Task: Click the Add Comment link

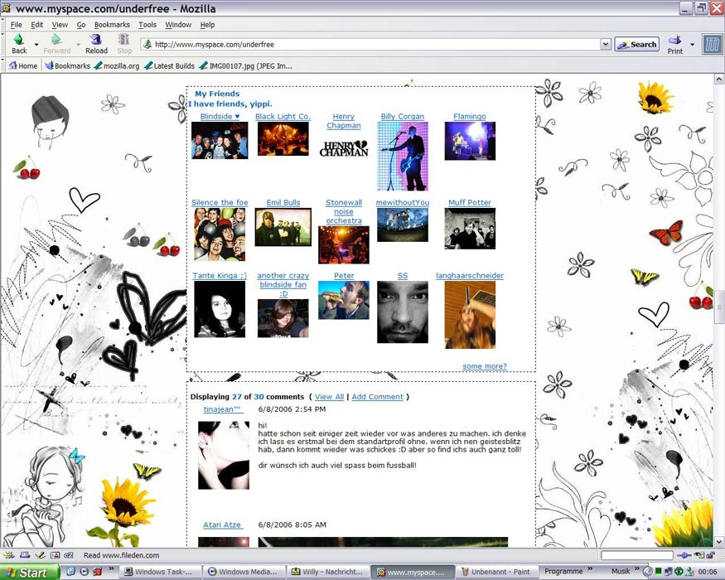Action: pyautogui.click(x=377, y=397)
